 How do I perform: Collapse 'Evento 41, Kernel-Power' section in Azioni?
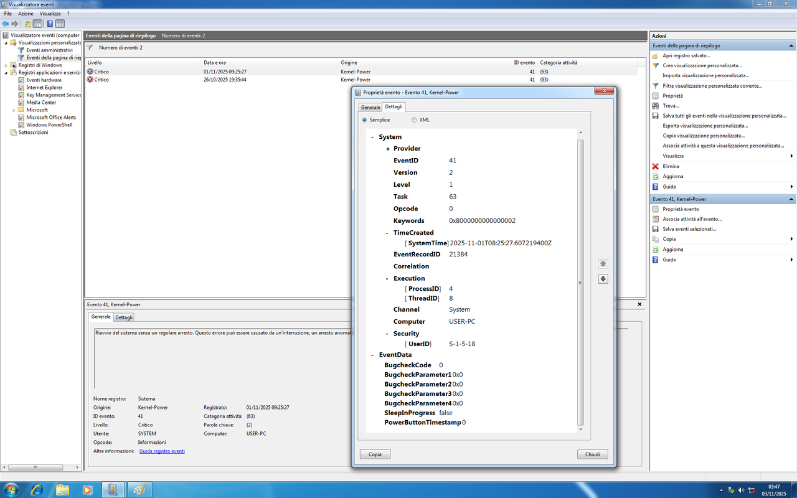(x=791, y=199)
